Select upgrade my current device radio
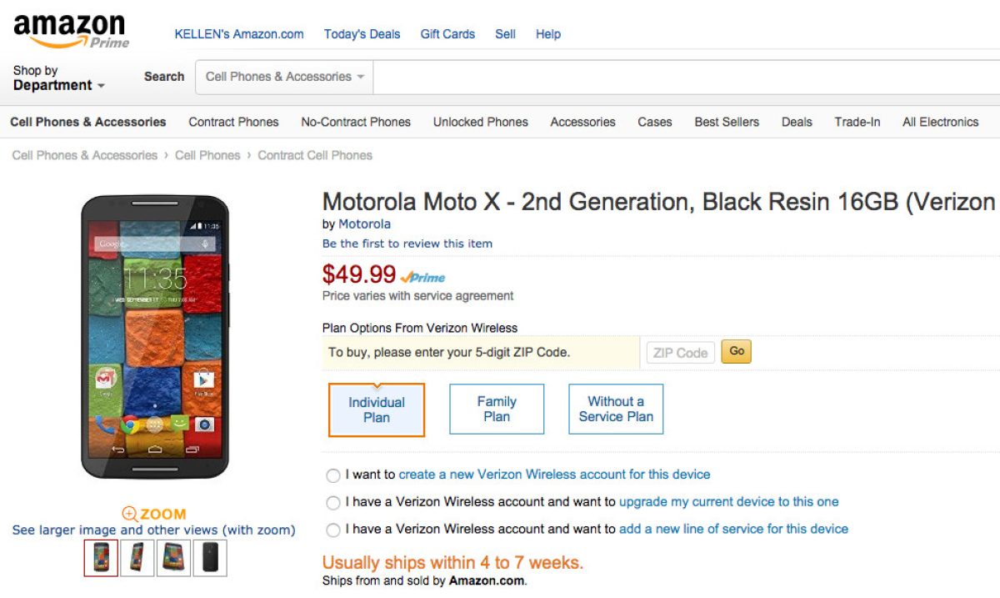The image size is (1000, 598). tap(333, 503)
